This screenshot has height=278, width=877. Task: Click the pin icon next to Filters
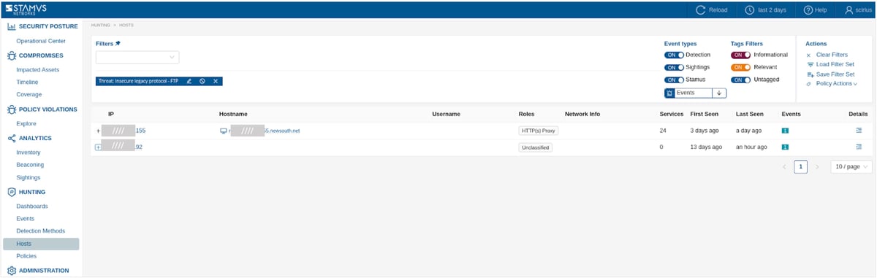(x=118, y=44)
